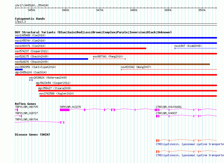Click the first OMIM CTNS orange gene glyph
This screenshot has width=224, height=163.
(186, 140)
